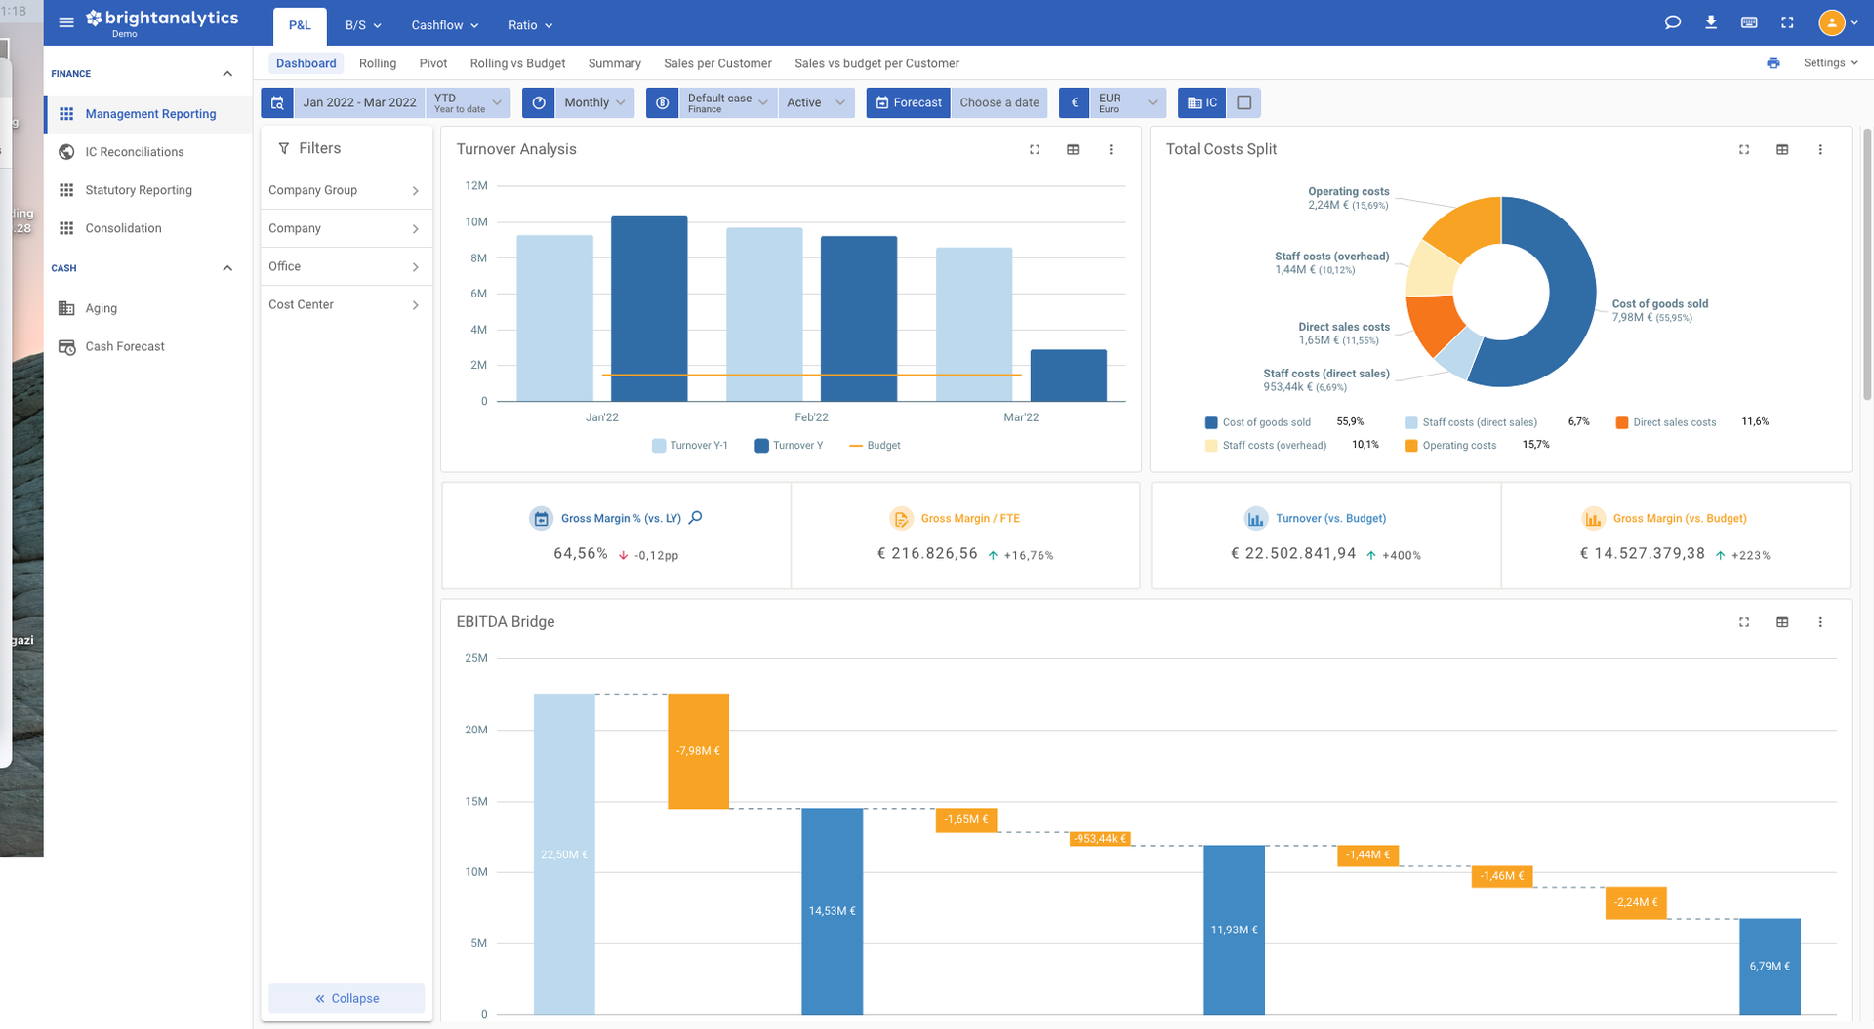1874x1029 pixels.
Task: Show table view for Total Costs Split
Action: [1782, 149]
